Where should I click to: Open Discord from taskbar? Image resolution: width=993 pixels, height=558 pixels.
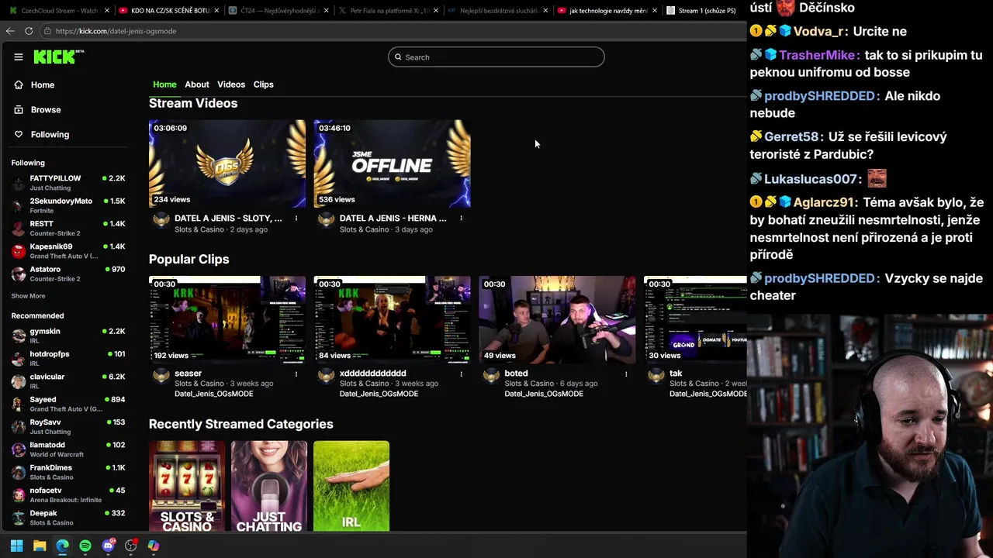pyautogui.click(x=108, y=546)
